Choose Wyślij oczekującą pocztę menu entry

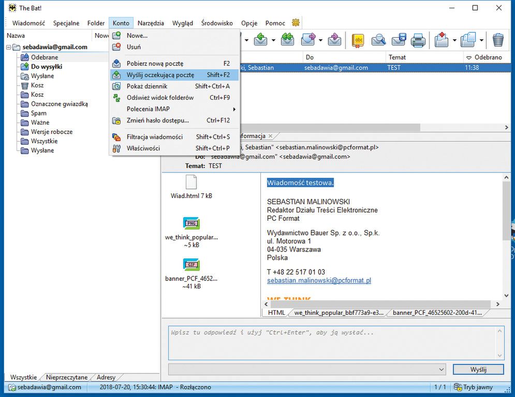[160, 75]
